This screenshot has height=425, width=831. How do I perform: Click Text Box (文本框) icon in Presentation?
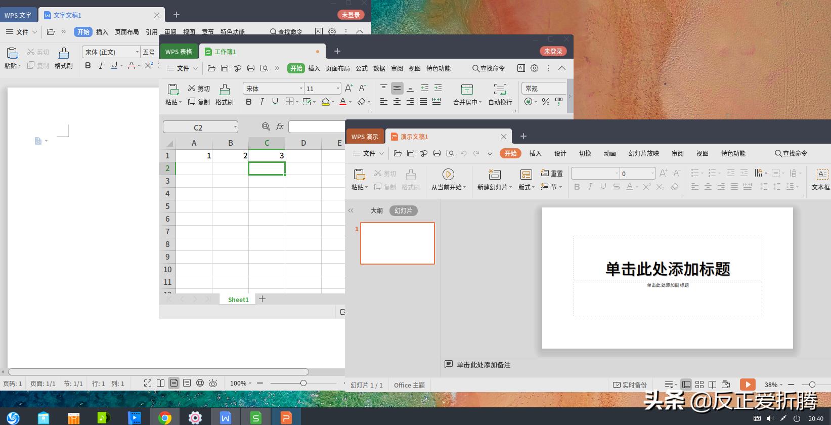coord(822,175)
